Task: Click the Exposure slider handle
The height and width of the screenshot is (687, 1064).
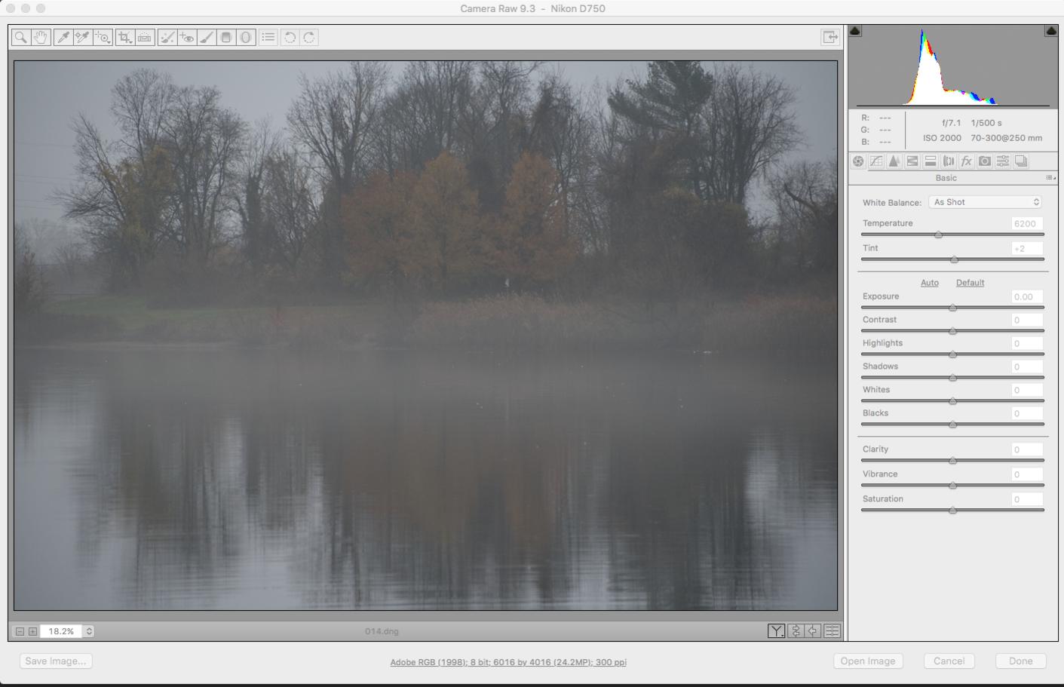Action: click(x=952, y=308)
